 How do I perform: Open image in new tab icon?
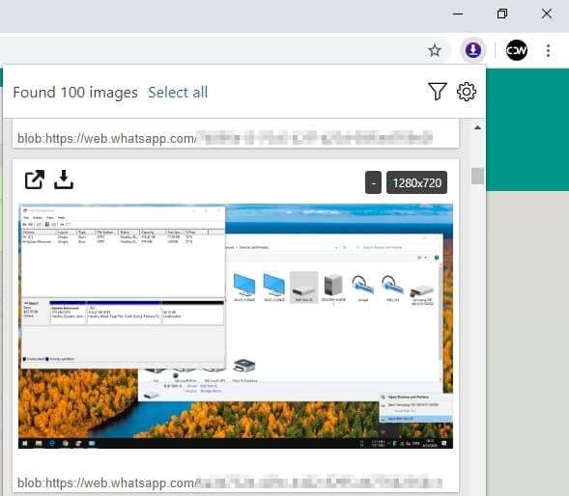click(x=35, y=179)
